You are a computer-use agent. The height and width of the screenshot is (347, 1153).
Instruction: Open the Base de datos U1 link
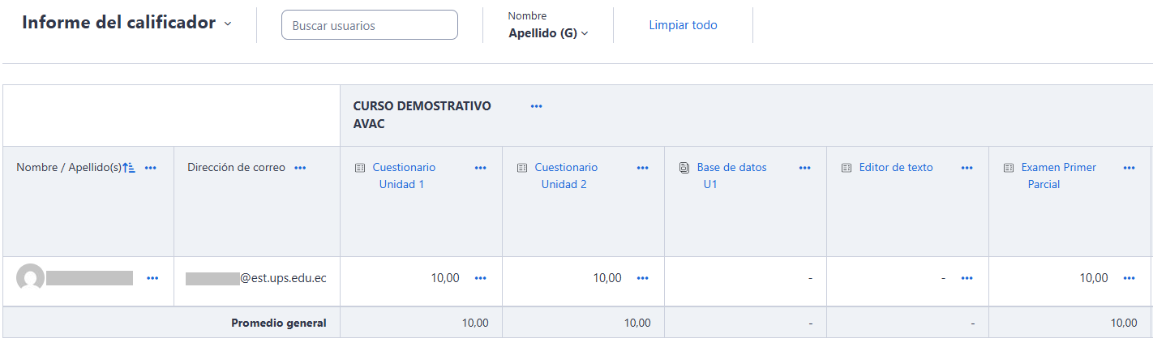tap(731, 168)
